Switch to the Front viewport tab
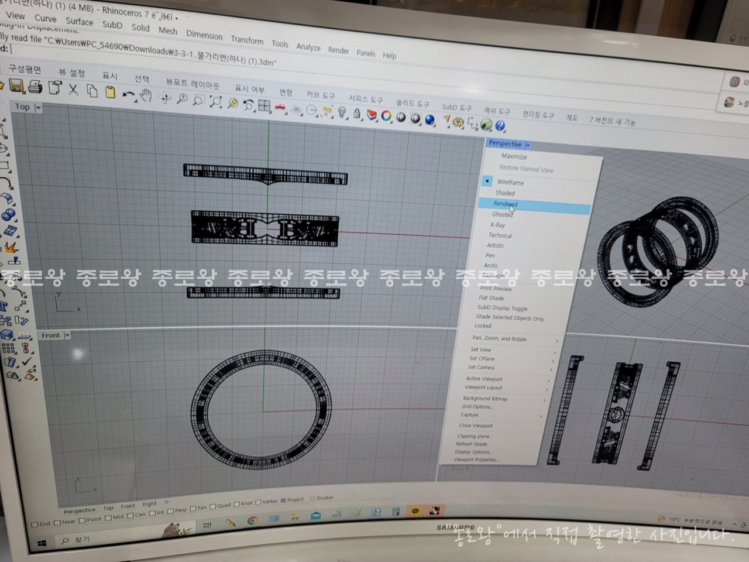749x562 pixels. pyautogui.click(x=128, y=506)
